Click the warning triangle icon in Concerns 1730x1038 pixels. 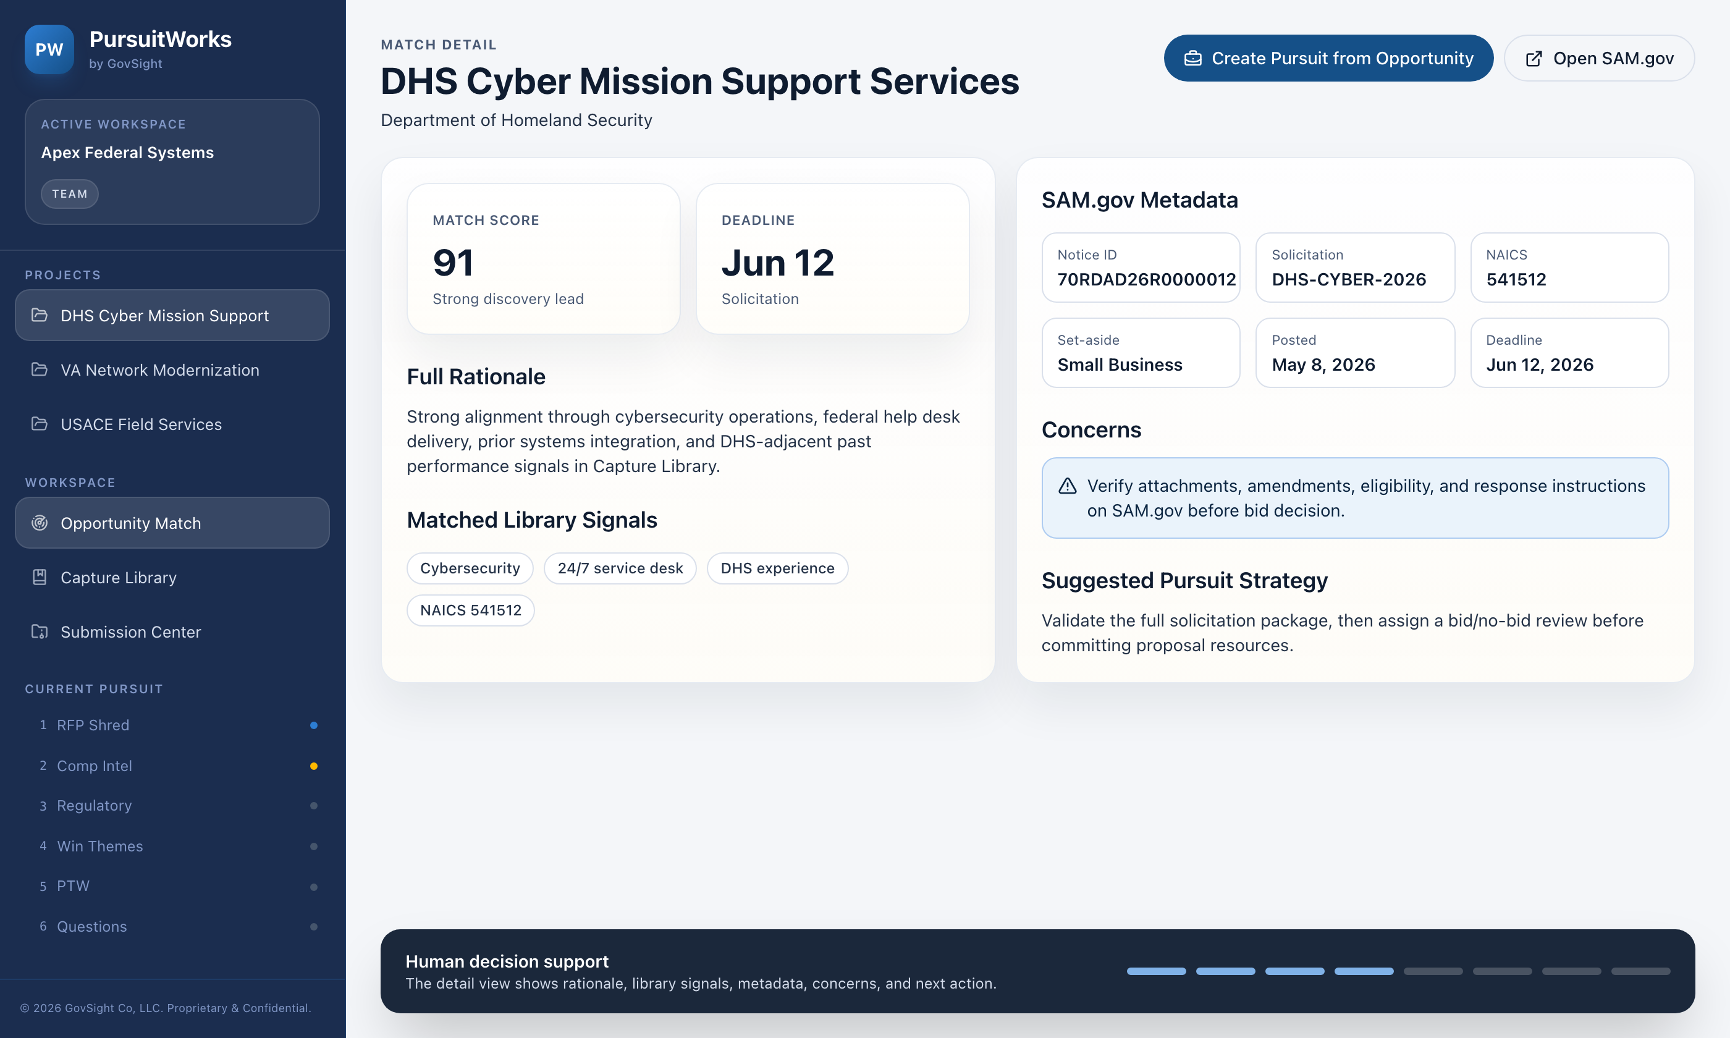[x=1067, y=486]
